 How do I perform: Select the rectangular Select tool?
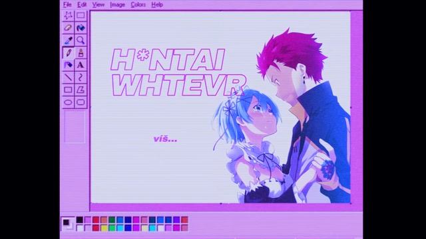click(x=81, y=15)
